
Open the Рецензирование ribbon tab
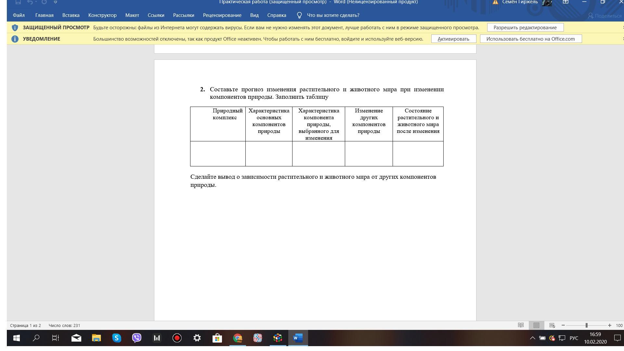tap(222, 15)
